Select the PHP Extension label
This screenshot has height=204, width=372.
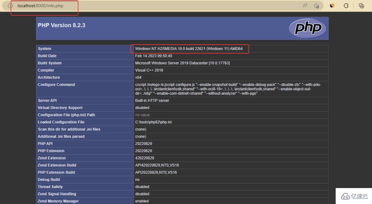point(51,151)
